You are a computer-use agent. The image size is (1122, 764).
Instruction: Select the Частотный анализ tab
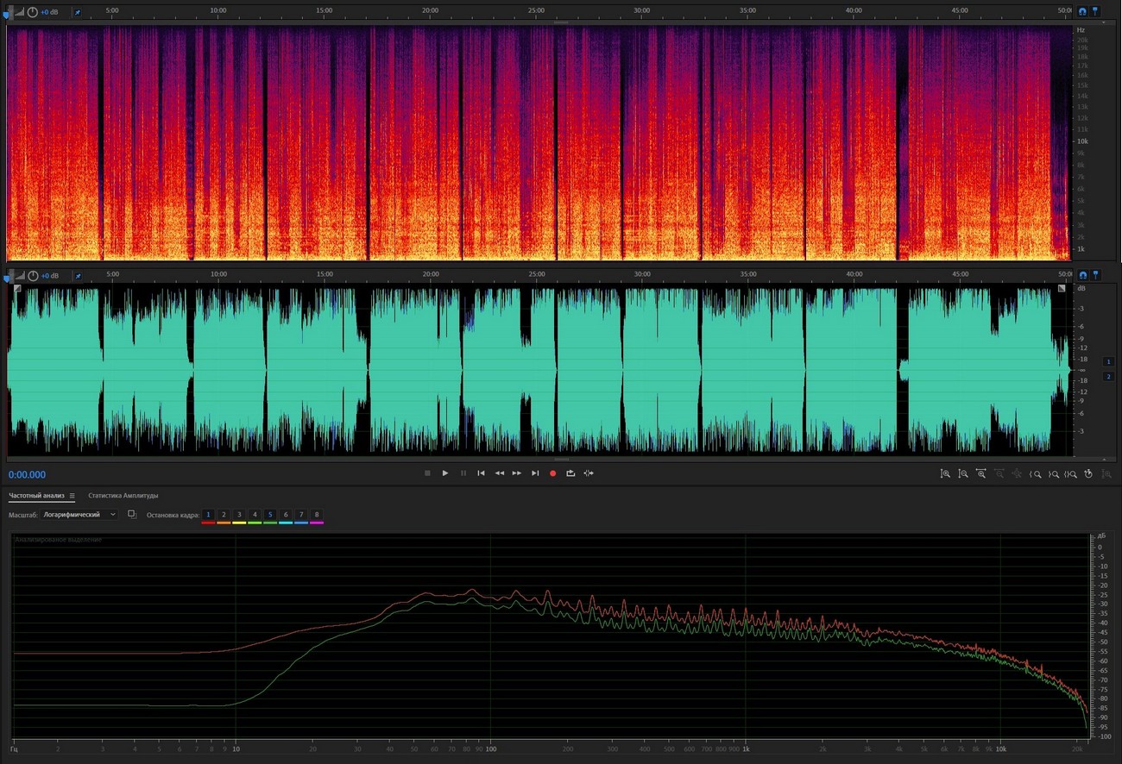[36, 496]
